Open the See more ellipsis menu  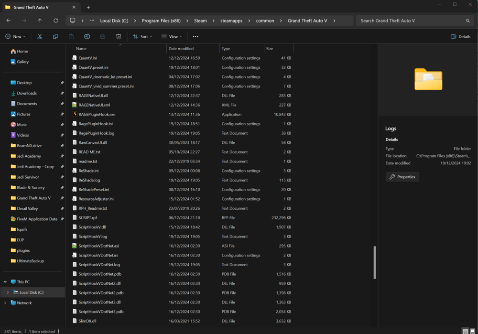[194, 36]
